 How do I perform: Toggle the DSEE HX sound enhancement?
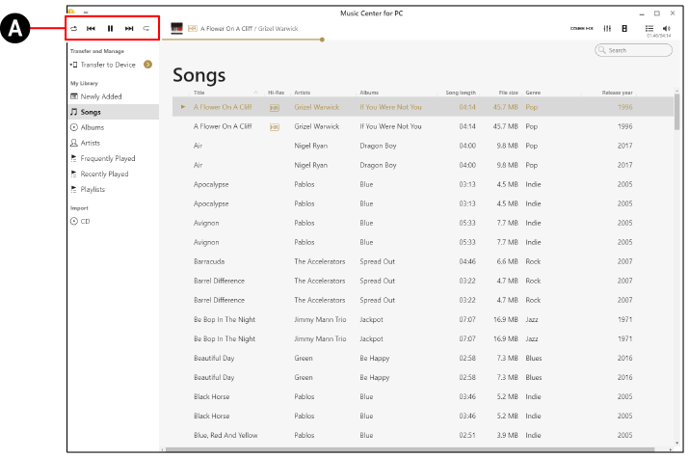click(x=583, y=29)
